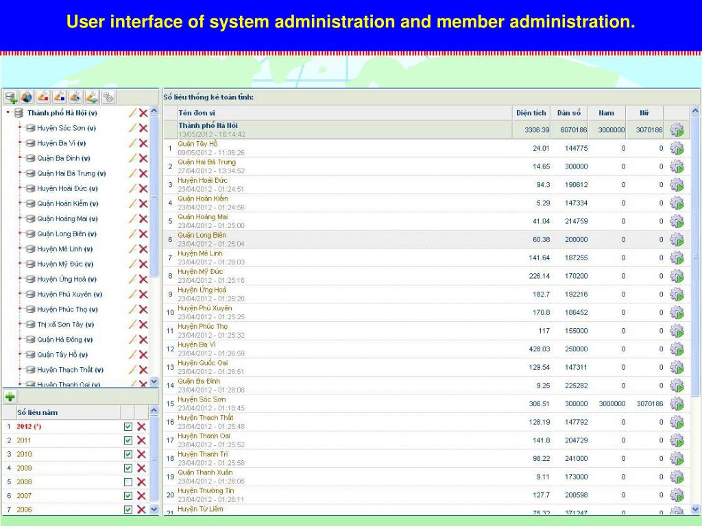Remove Huyện Ứng Hoà via its red X
The height and width of the screenshot is (526, 702).
(x=143, y=279)
